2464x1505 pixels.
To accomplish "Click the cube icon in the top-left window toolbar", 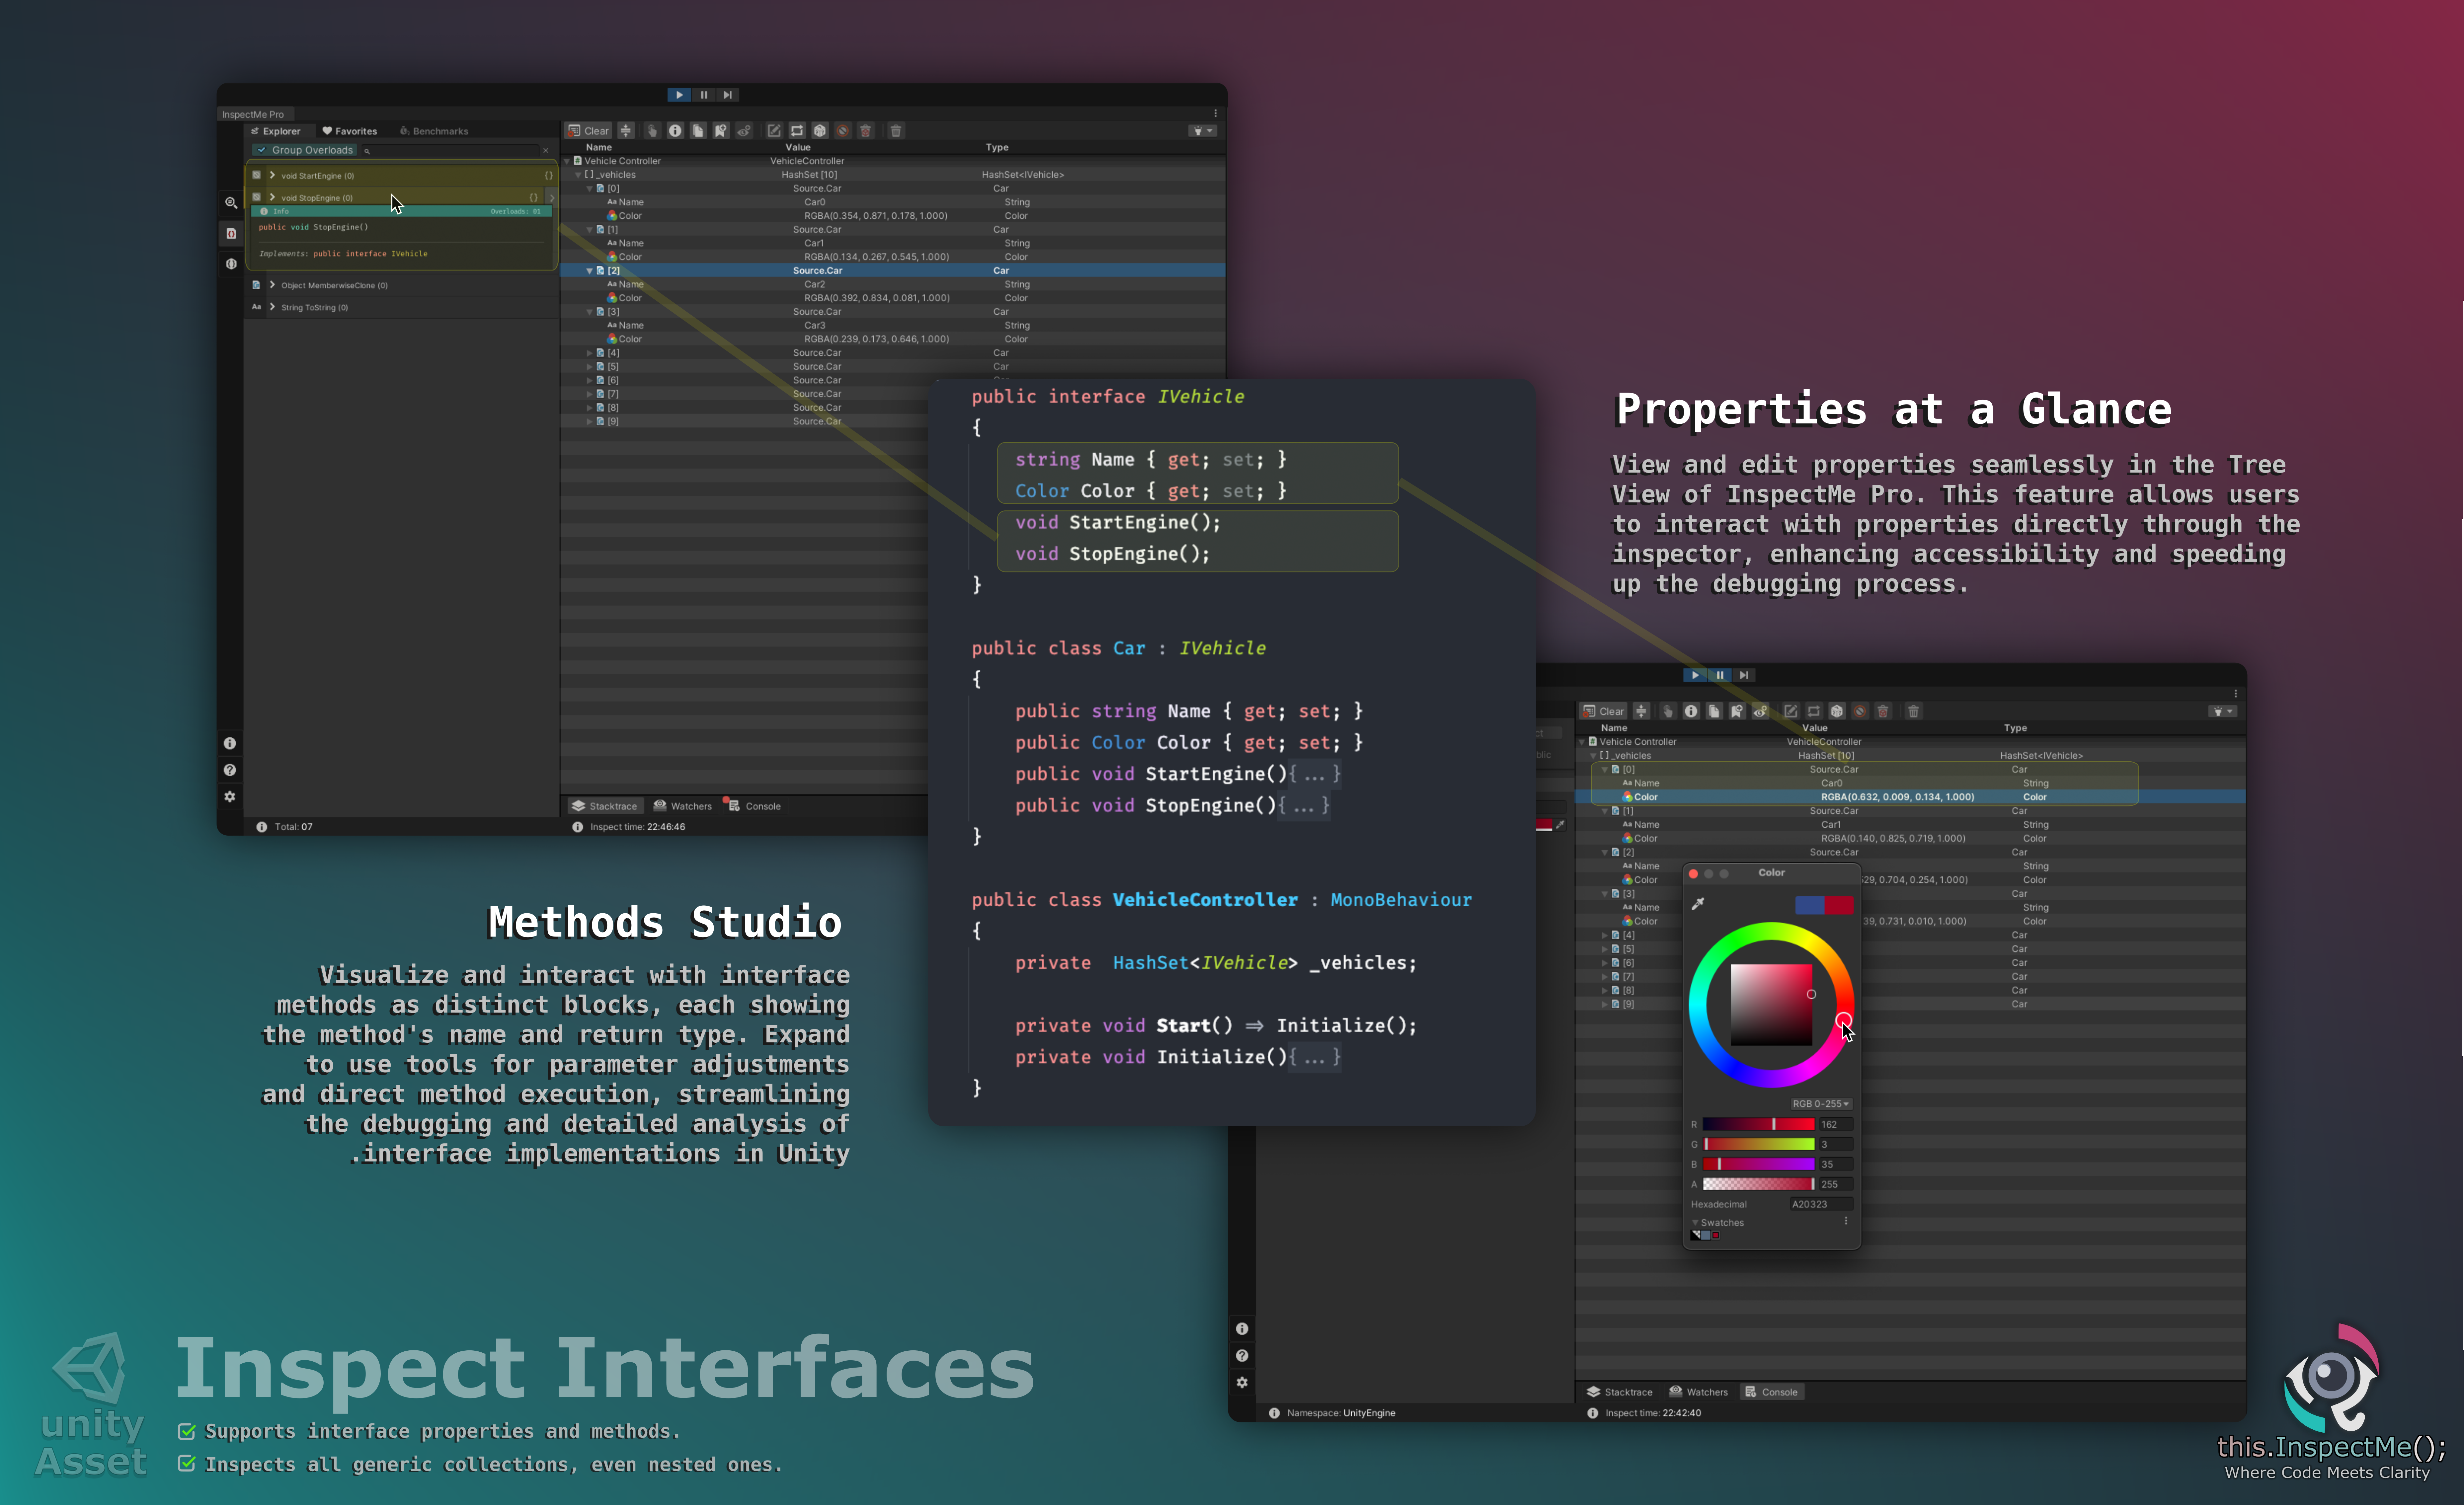I will point(820,131).
